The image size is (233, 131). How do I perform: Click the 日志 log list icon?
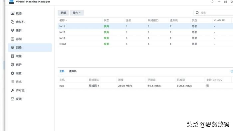pyautogui.click(x=13, y=82)
